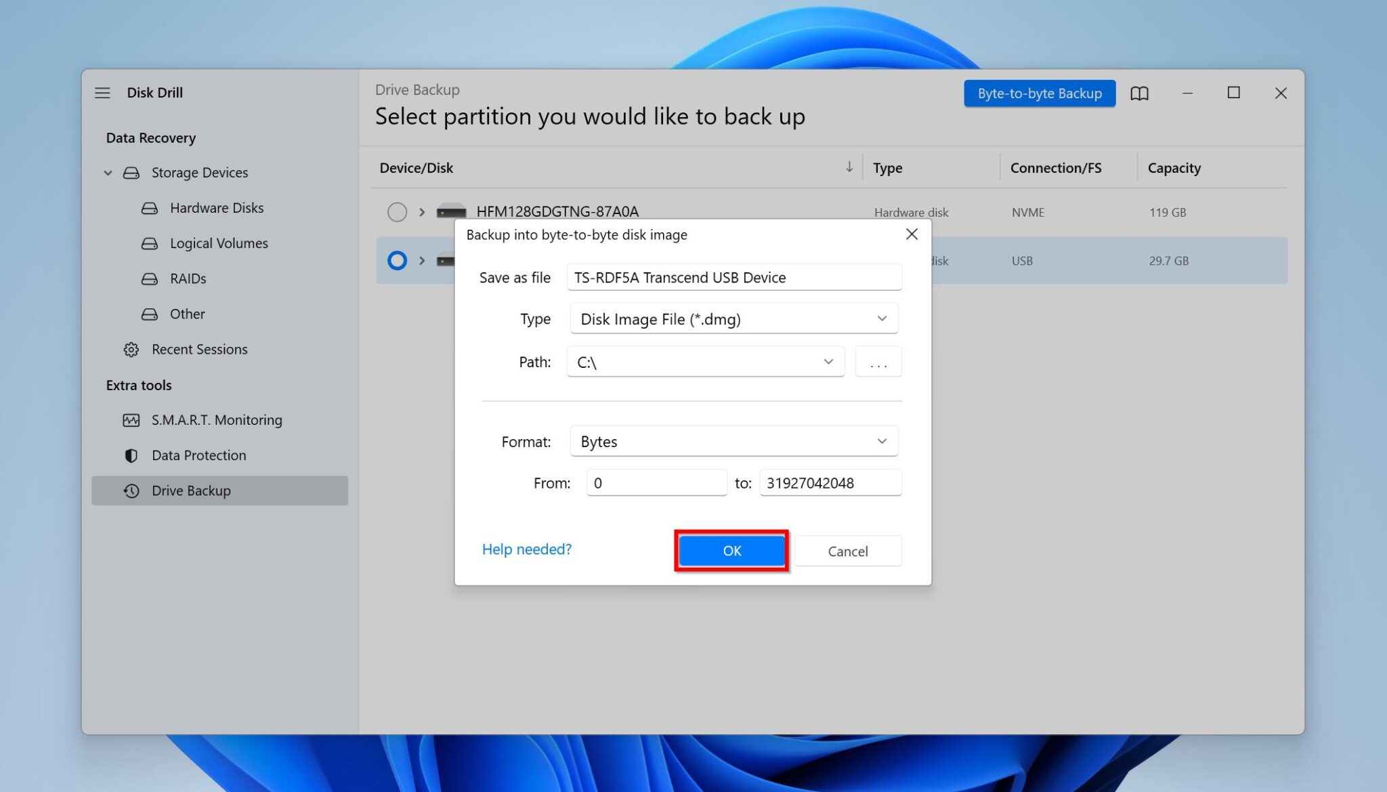
Task: Select the HFM128GDGTNG-87A0A disk radio button
Action: click(x=397, y=211)
